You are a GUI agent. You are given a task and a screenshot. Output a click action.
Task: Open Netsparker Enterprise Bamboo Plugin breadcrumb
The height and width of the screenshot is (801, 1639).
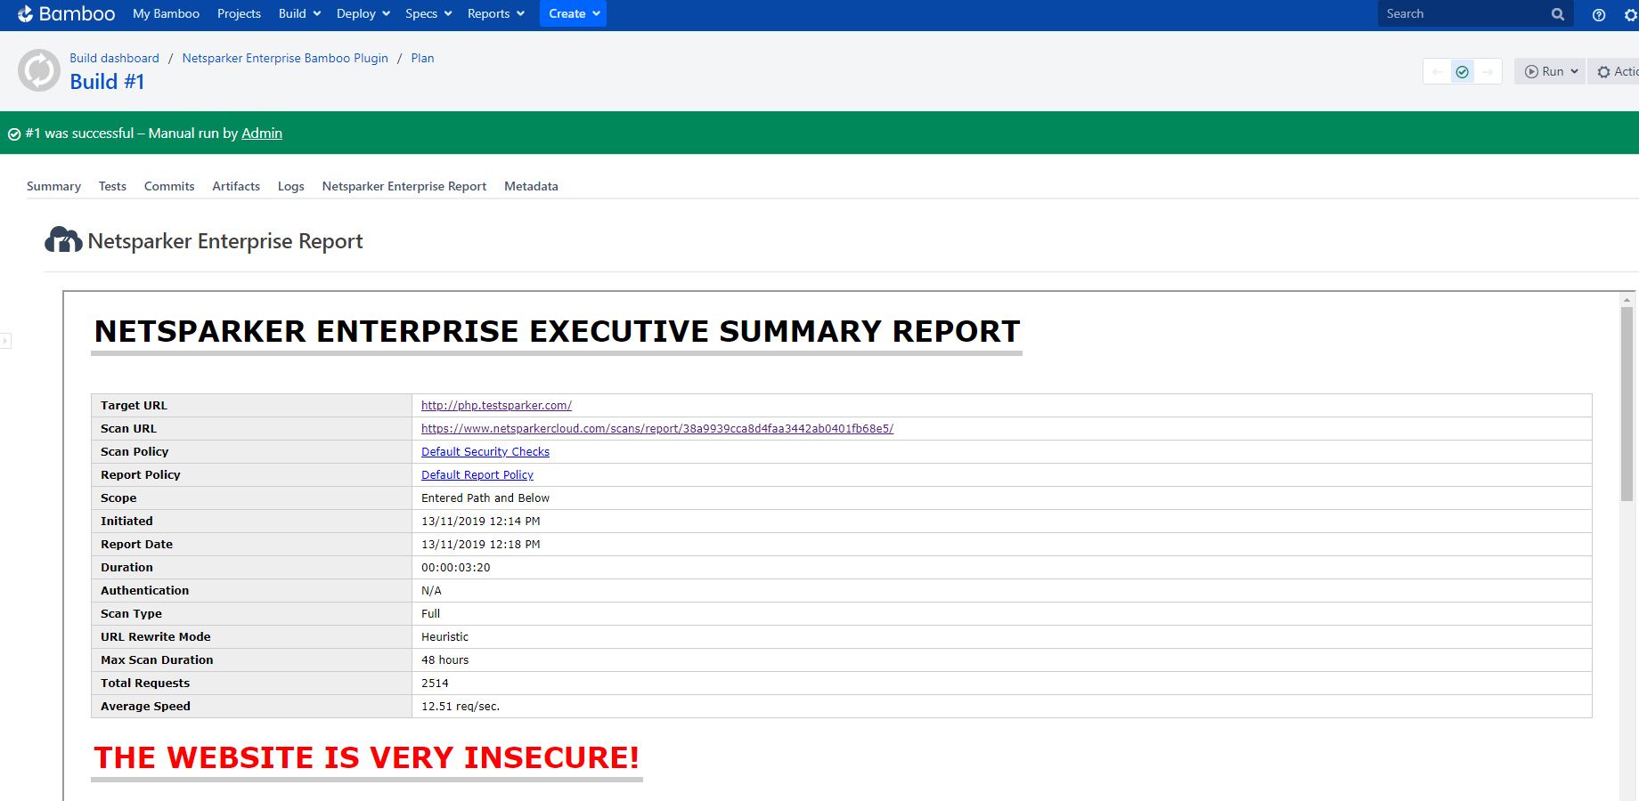tap(285, 58)
